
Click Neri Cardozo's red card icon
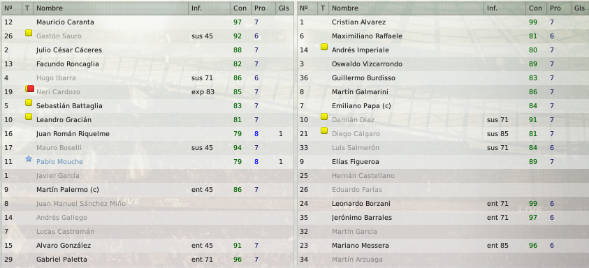coord(29,89)
